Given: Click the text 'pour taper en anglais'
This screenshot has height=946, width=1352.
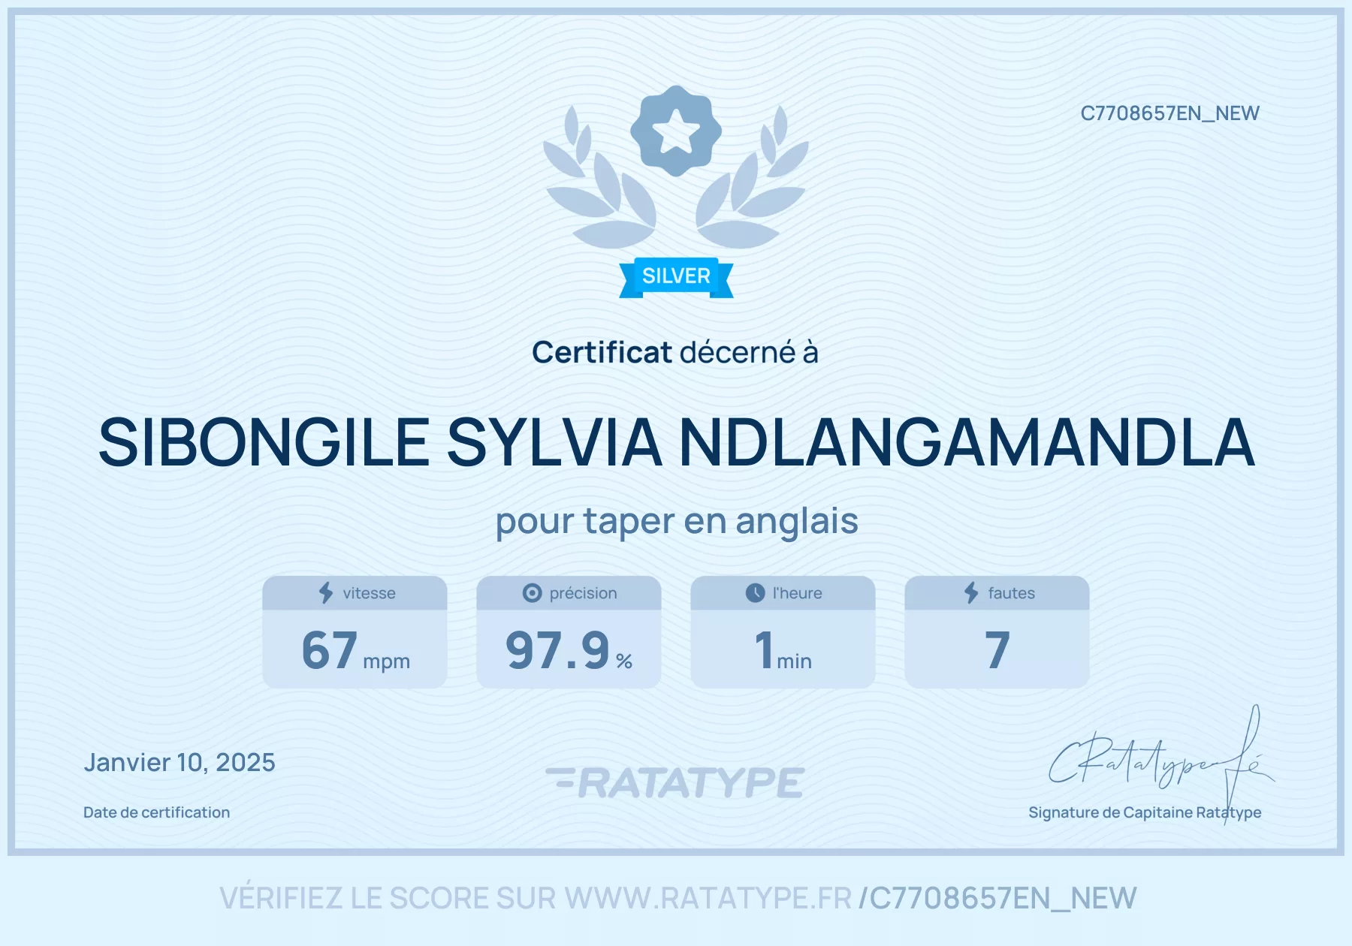Looking at the screenshot, I should tap(677, 521).
